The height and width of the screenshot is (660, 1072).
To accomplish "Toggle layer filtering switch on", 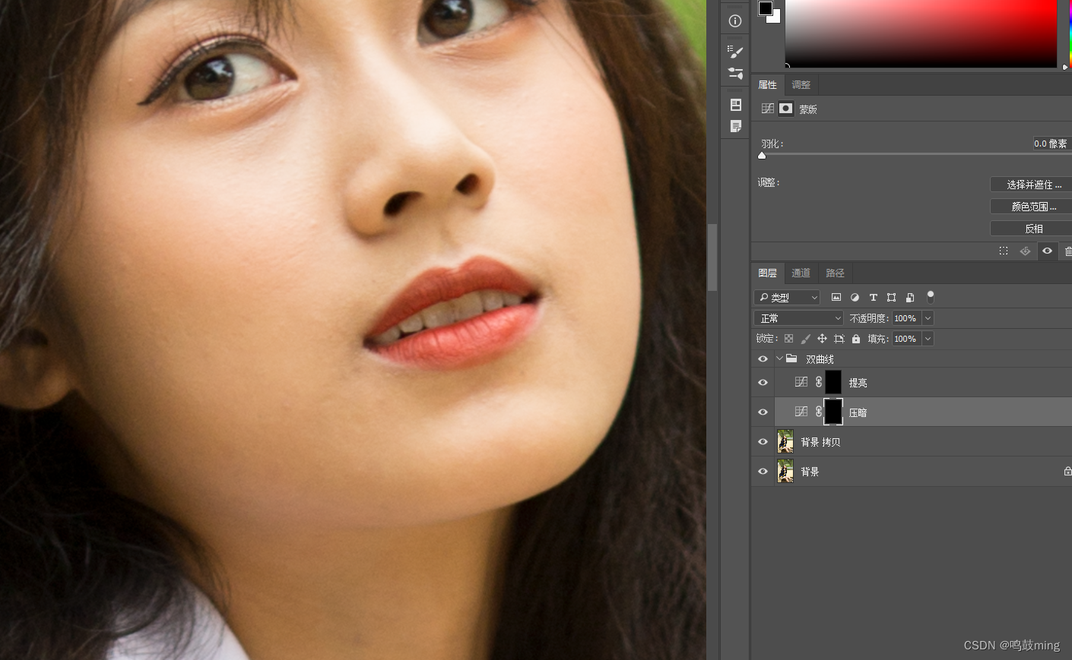I will pos(930,297).
